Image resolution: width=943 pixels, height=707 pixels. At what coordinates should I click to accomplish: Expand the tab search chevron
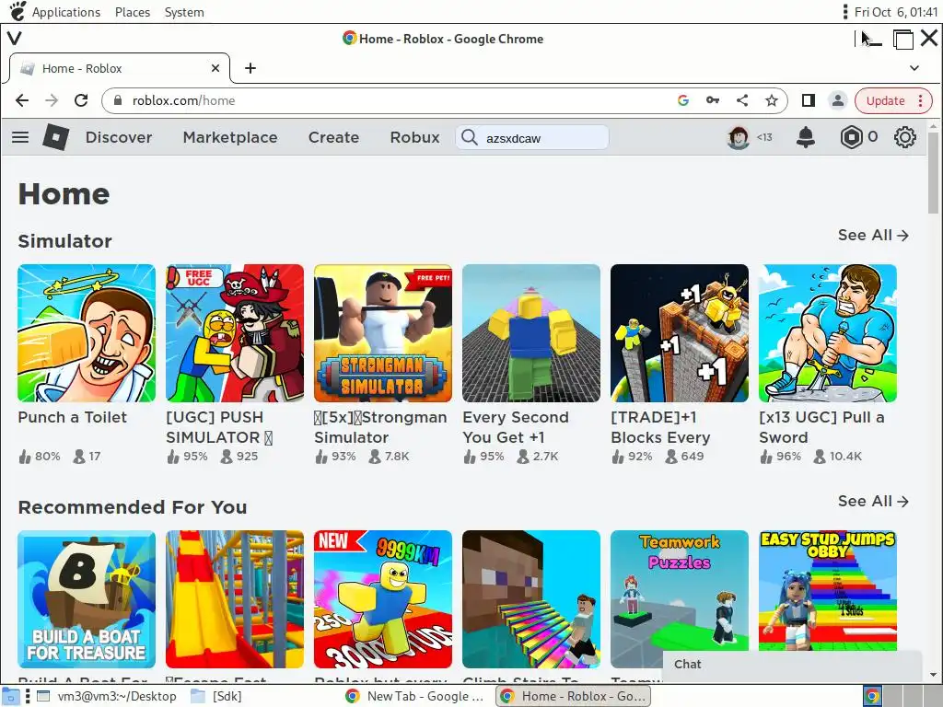(x=914, y=68)
